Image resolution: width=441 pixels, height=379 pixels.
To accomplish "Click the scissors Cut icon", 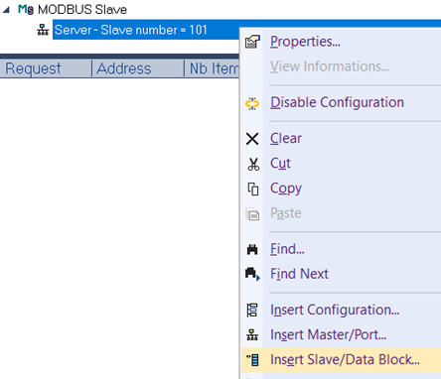I will pyautogui.click(x=253, y=164).
